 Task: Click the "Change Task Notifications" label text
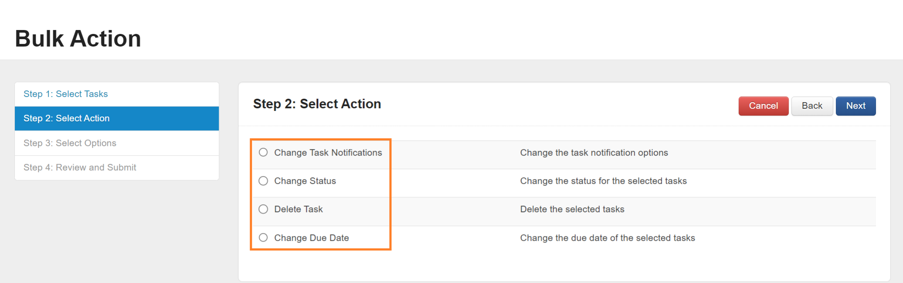click(x=328, y=153)
